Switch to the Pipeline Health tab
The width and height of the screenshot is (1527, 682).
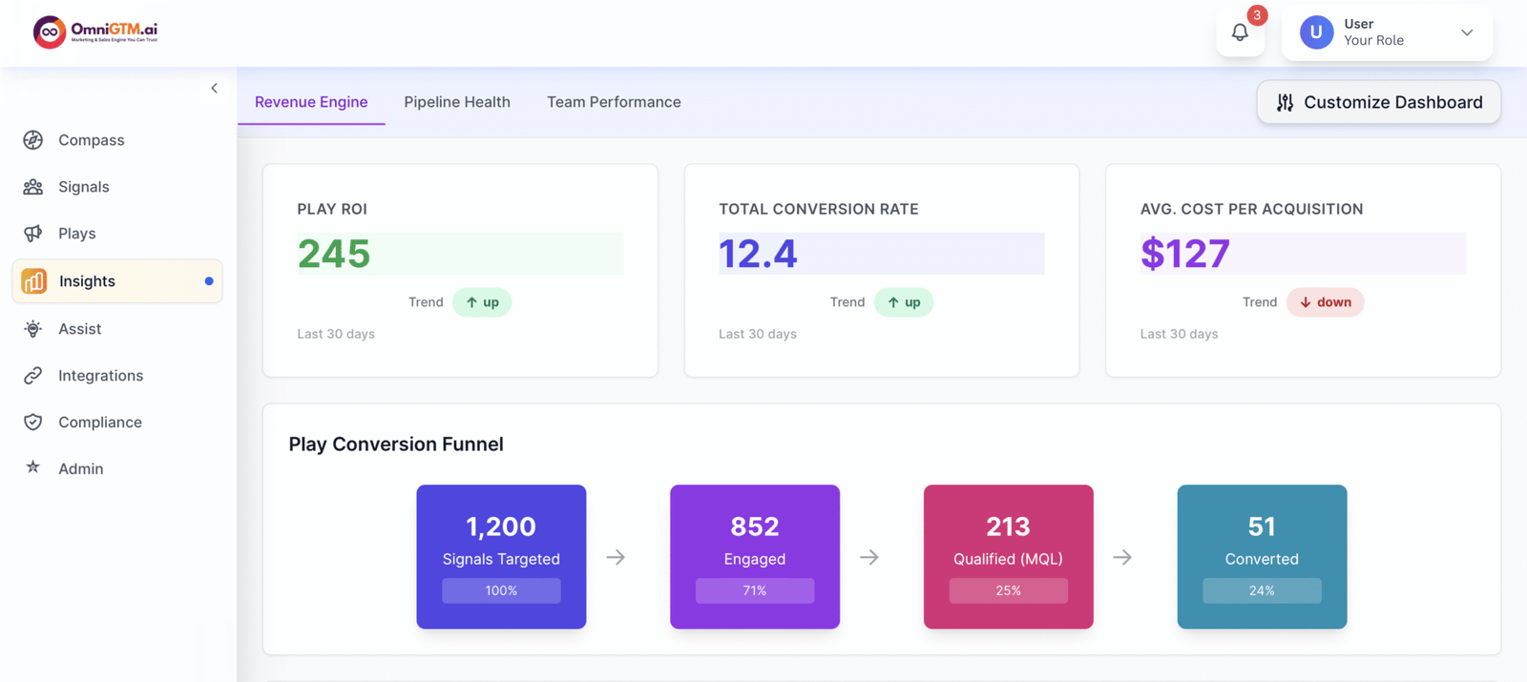456,102
